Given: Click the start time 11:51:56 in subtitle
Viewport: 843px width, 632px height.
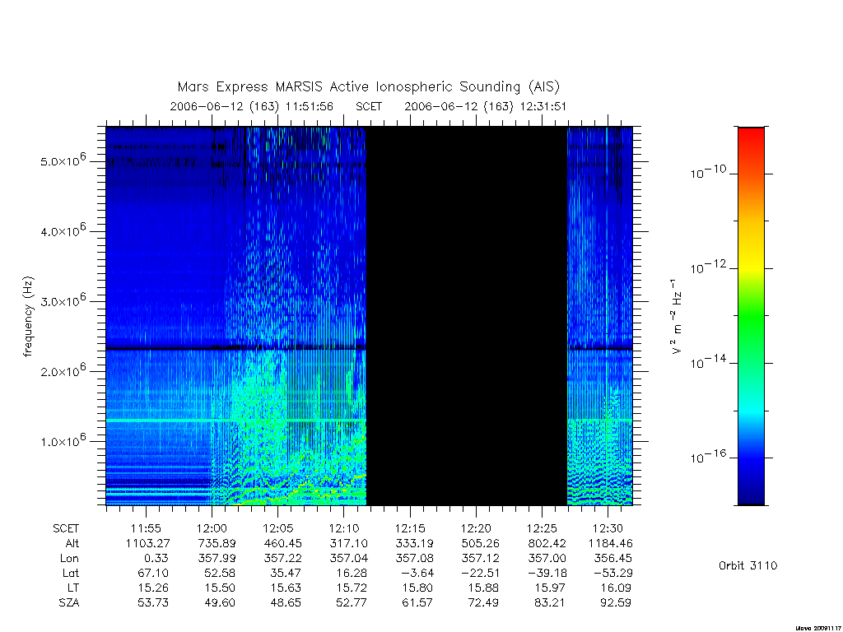Looking at the screenshot, I should 310,106.
